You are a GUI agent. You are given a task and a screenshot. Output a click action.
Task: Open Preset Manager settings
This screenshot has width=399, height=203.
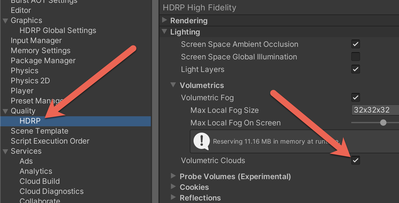[x=37, y=101]
